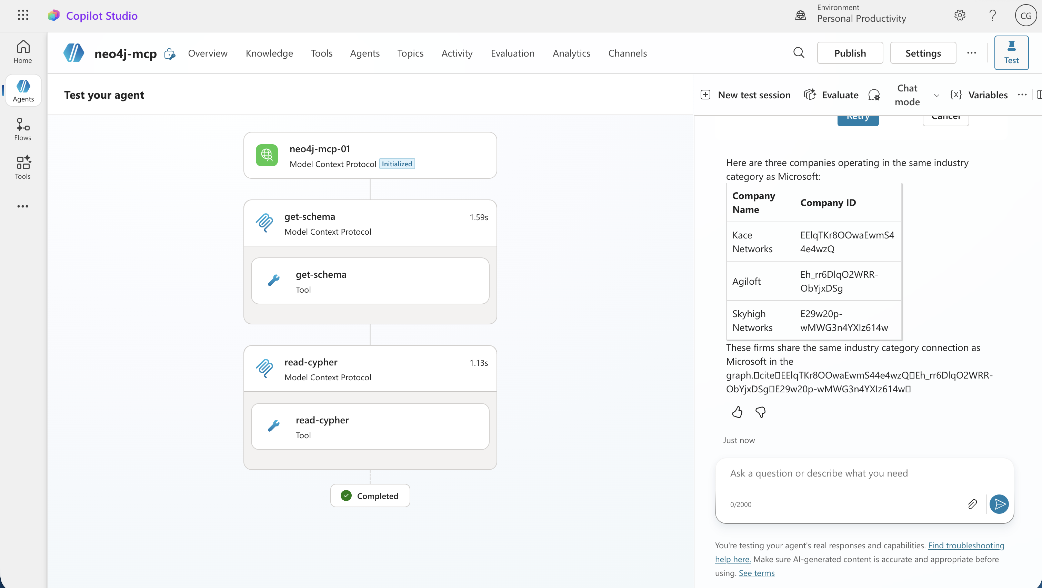This screenshot has height=588, width=1042.
Task: Click the neo4j-mcp-01 globe icon
Action: (267, 155)
